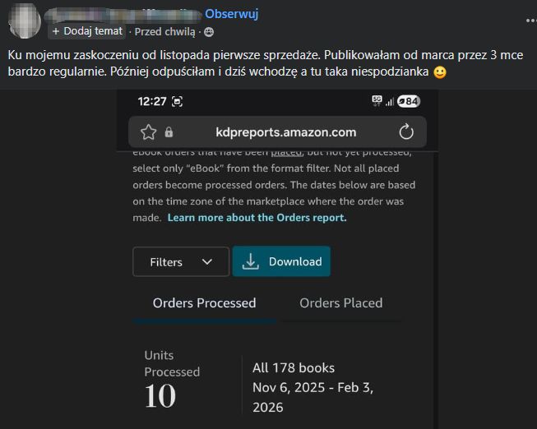Open the Learn more about the Orders report link
Viewport: 537px width, 429px height.
257,218
